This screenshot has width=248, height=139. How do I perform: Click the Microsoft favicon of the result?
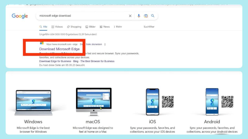[42, 43]
